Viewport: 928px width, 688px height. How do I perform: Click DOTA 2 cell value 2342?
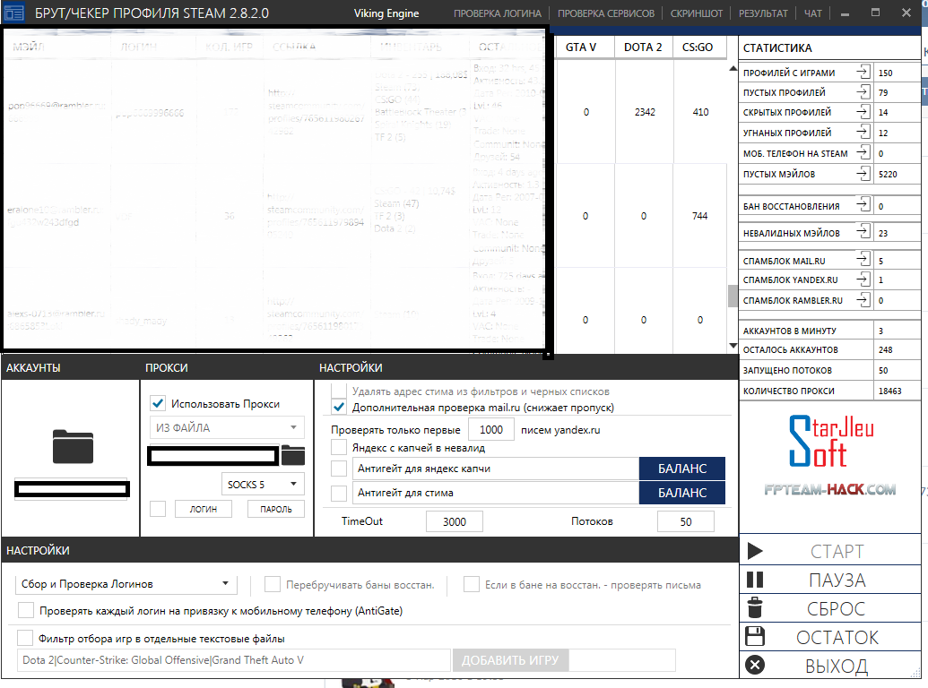pos(645,112)
